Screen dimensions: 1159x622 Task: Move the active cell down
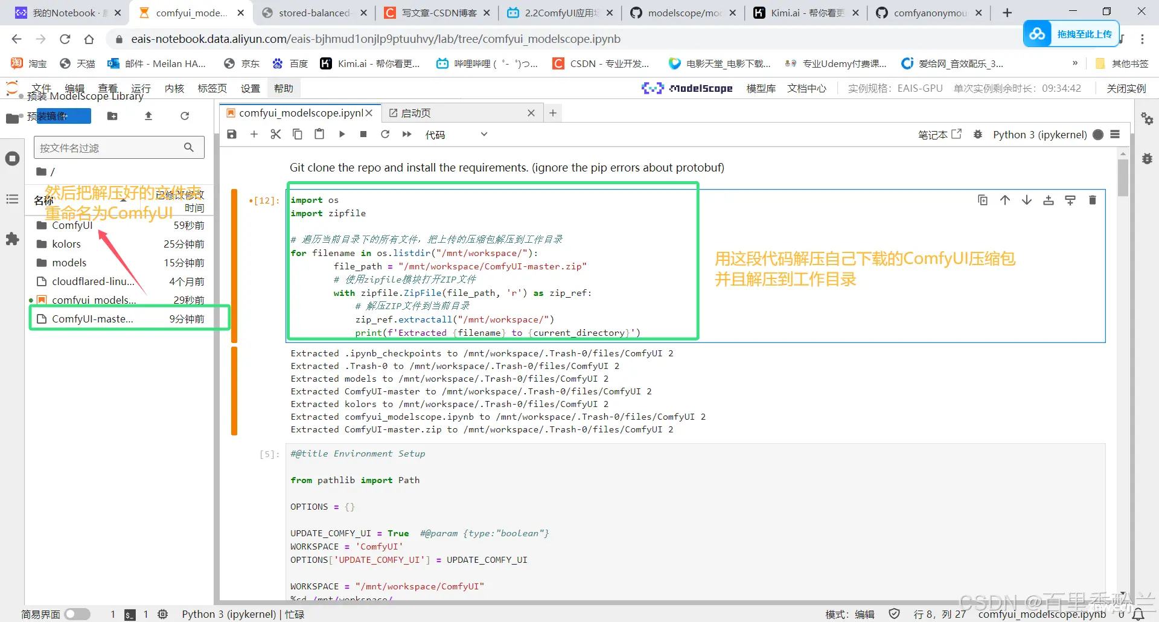(1027, 200)
